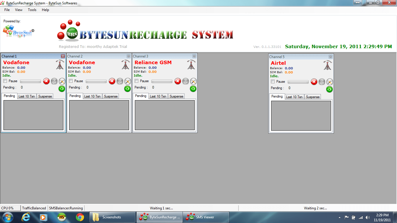This screenshot has width=397, height=223.
Task: Click the SMSBalancer:Running status bar entry
Action: point(66,208)
